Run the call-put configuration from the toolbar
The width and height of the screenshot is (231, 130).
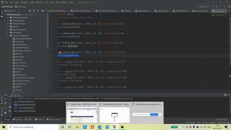tap(213, 6)
